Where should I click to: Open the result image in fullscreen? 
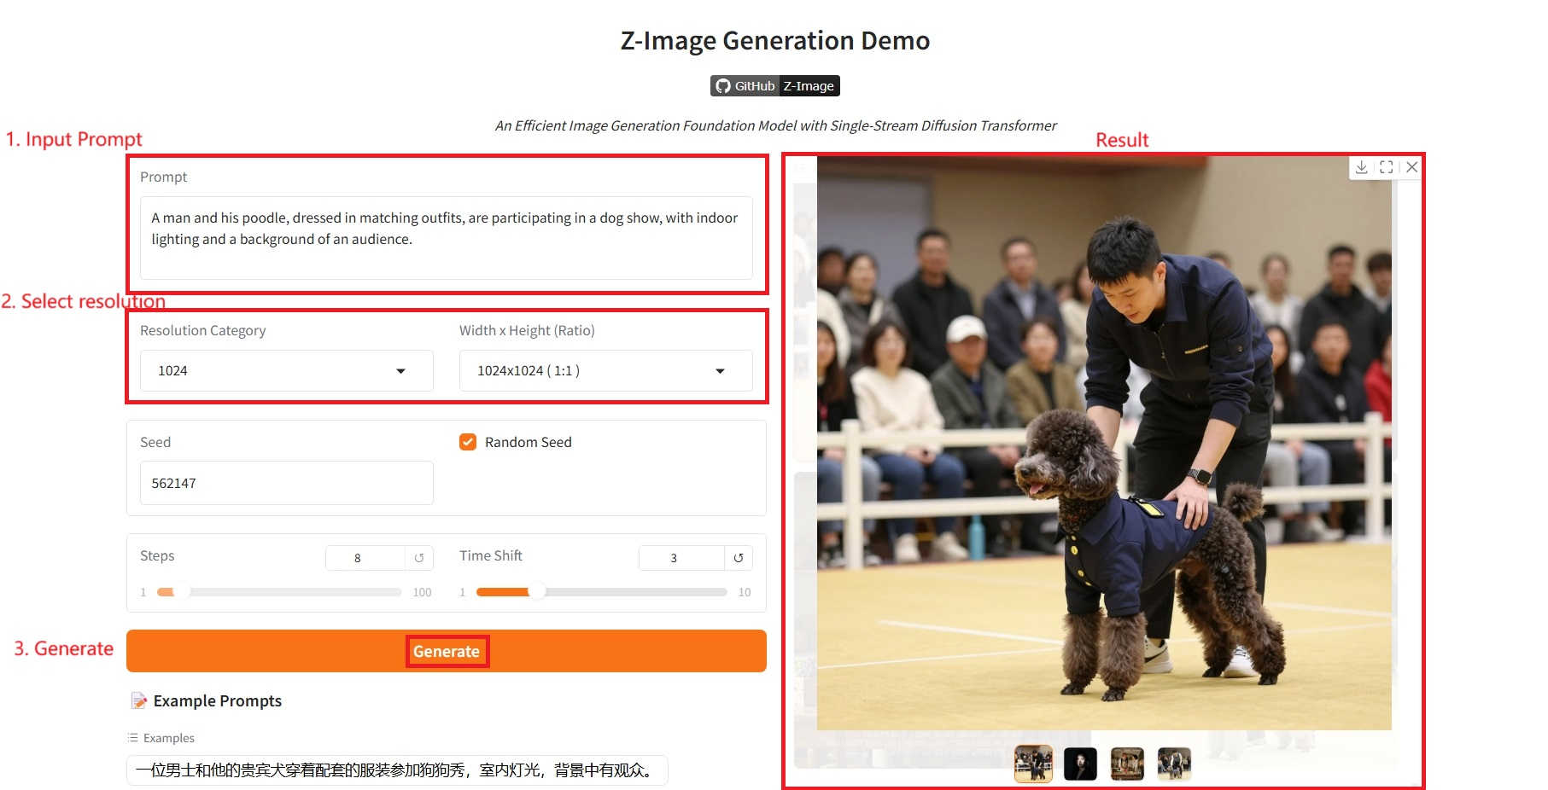(x=1386, y=167)
